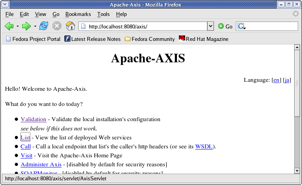Open the WSDL link
Image resolution: width=302 pixels, height=185 pixels.
click(204, 147)
